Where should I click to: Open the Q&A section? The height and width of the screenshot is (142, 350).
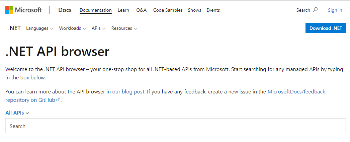(142, 10)
